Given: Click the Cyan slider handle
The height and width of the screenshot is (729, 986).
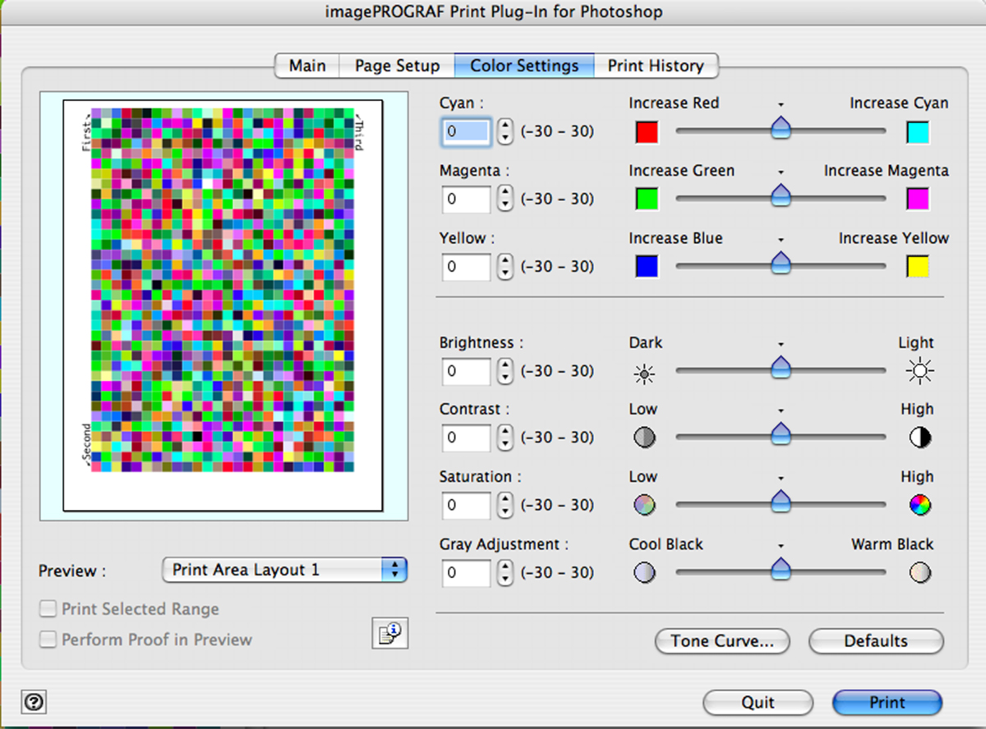Looking at the screenshot, I should 781,127.
